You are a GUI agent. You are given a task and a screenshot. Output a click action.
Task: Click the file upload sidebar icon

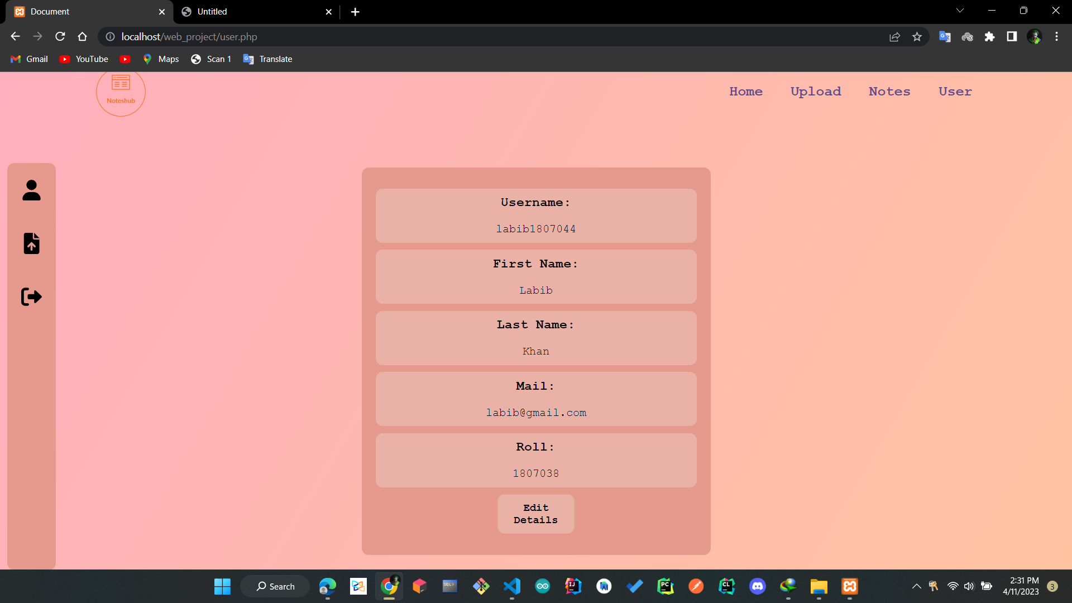[x=31, y=243]
